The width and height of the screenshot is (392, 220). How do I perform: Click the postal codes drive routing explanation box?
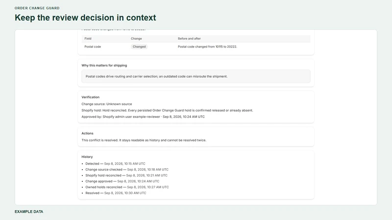tap(196, 76)
